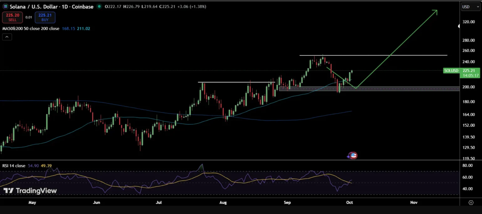Viewport: 482px width, 214px height.
Task: Click the US flag economic event marker
Action: coord(354,156)
